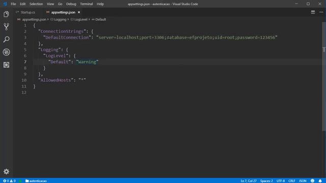The width and height of the screenshot is (326, 183).
Task: Click the "LogLevel" key
Action: [56, 55]
